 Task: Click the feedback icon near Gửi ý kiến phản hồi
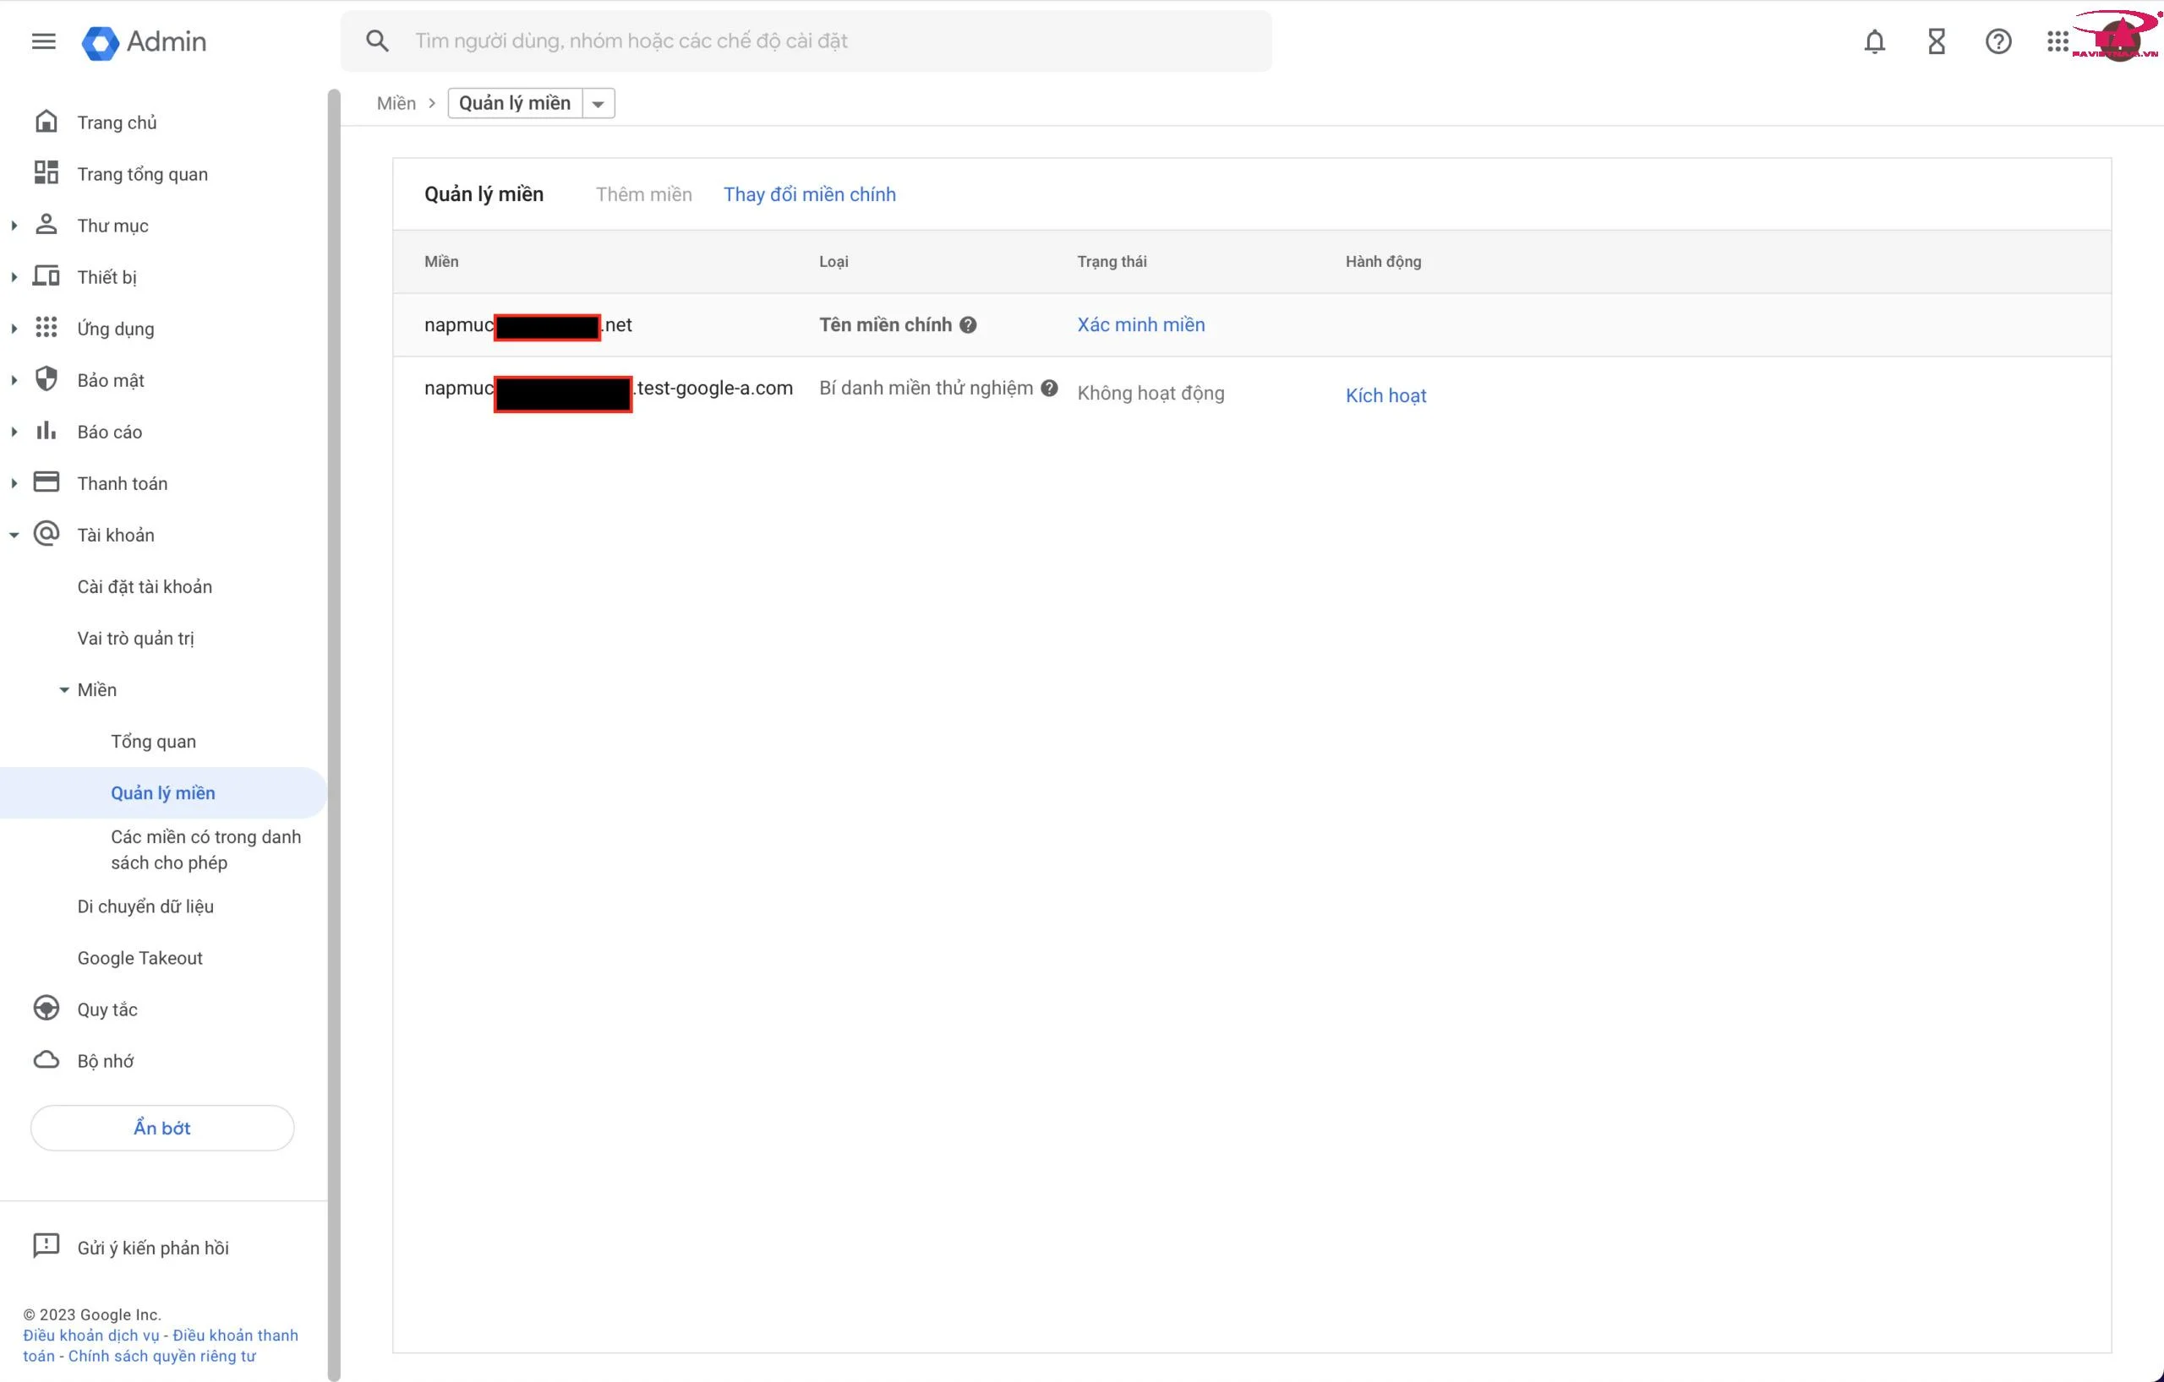[46, 1246]
